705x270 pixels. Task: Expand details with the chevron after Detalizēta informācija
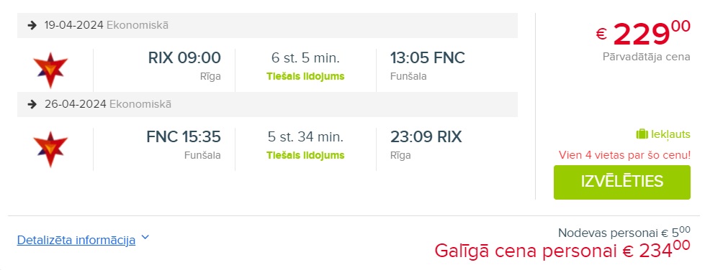[x=145, y=238]
